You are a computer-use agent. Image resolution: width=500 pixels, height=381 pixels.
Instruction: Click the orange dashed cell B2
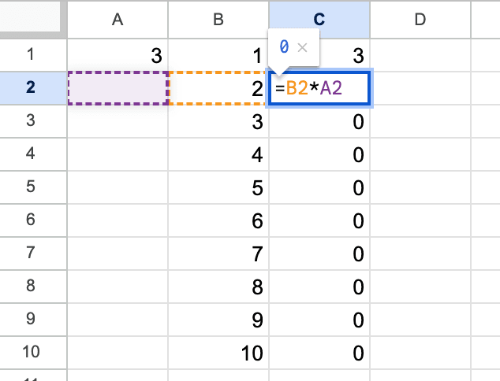point(218,88)
